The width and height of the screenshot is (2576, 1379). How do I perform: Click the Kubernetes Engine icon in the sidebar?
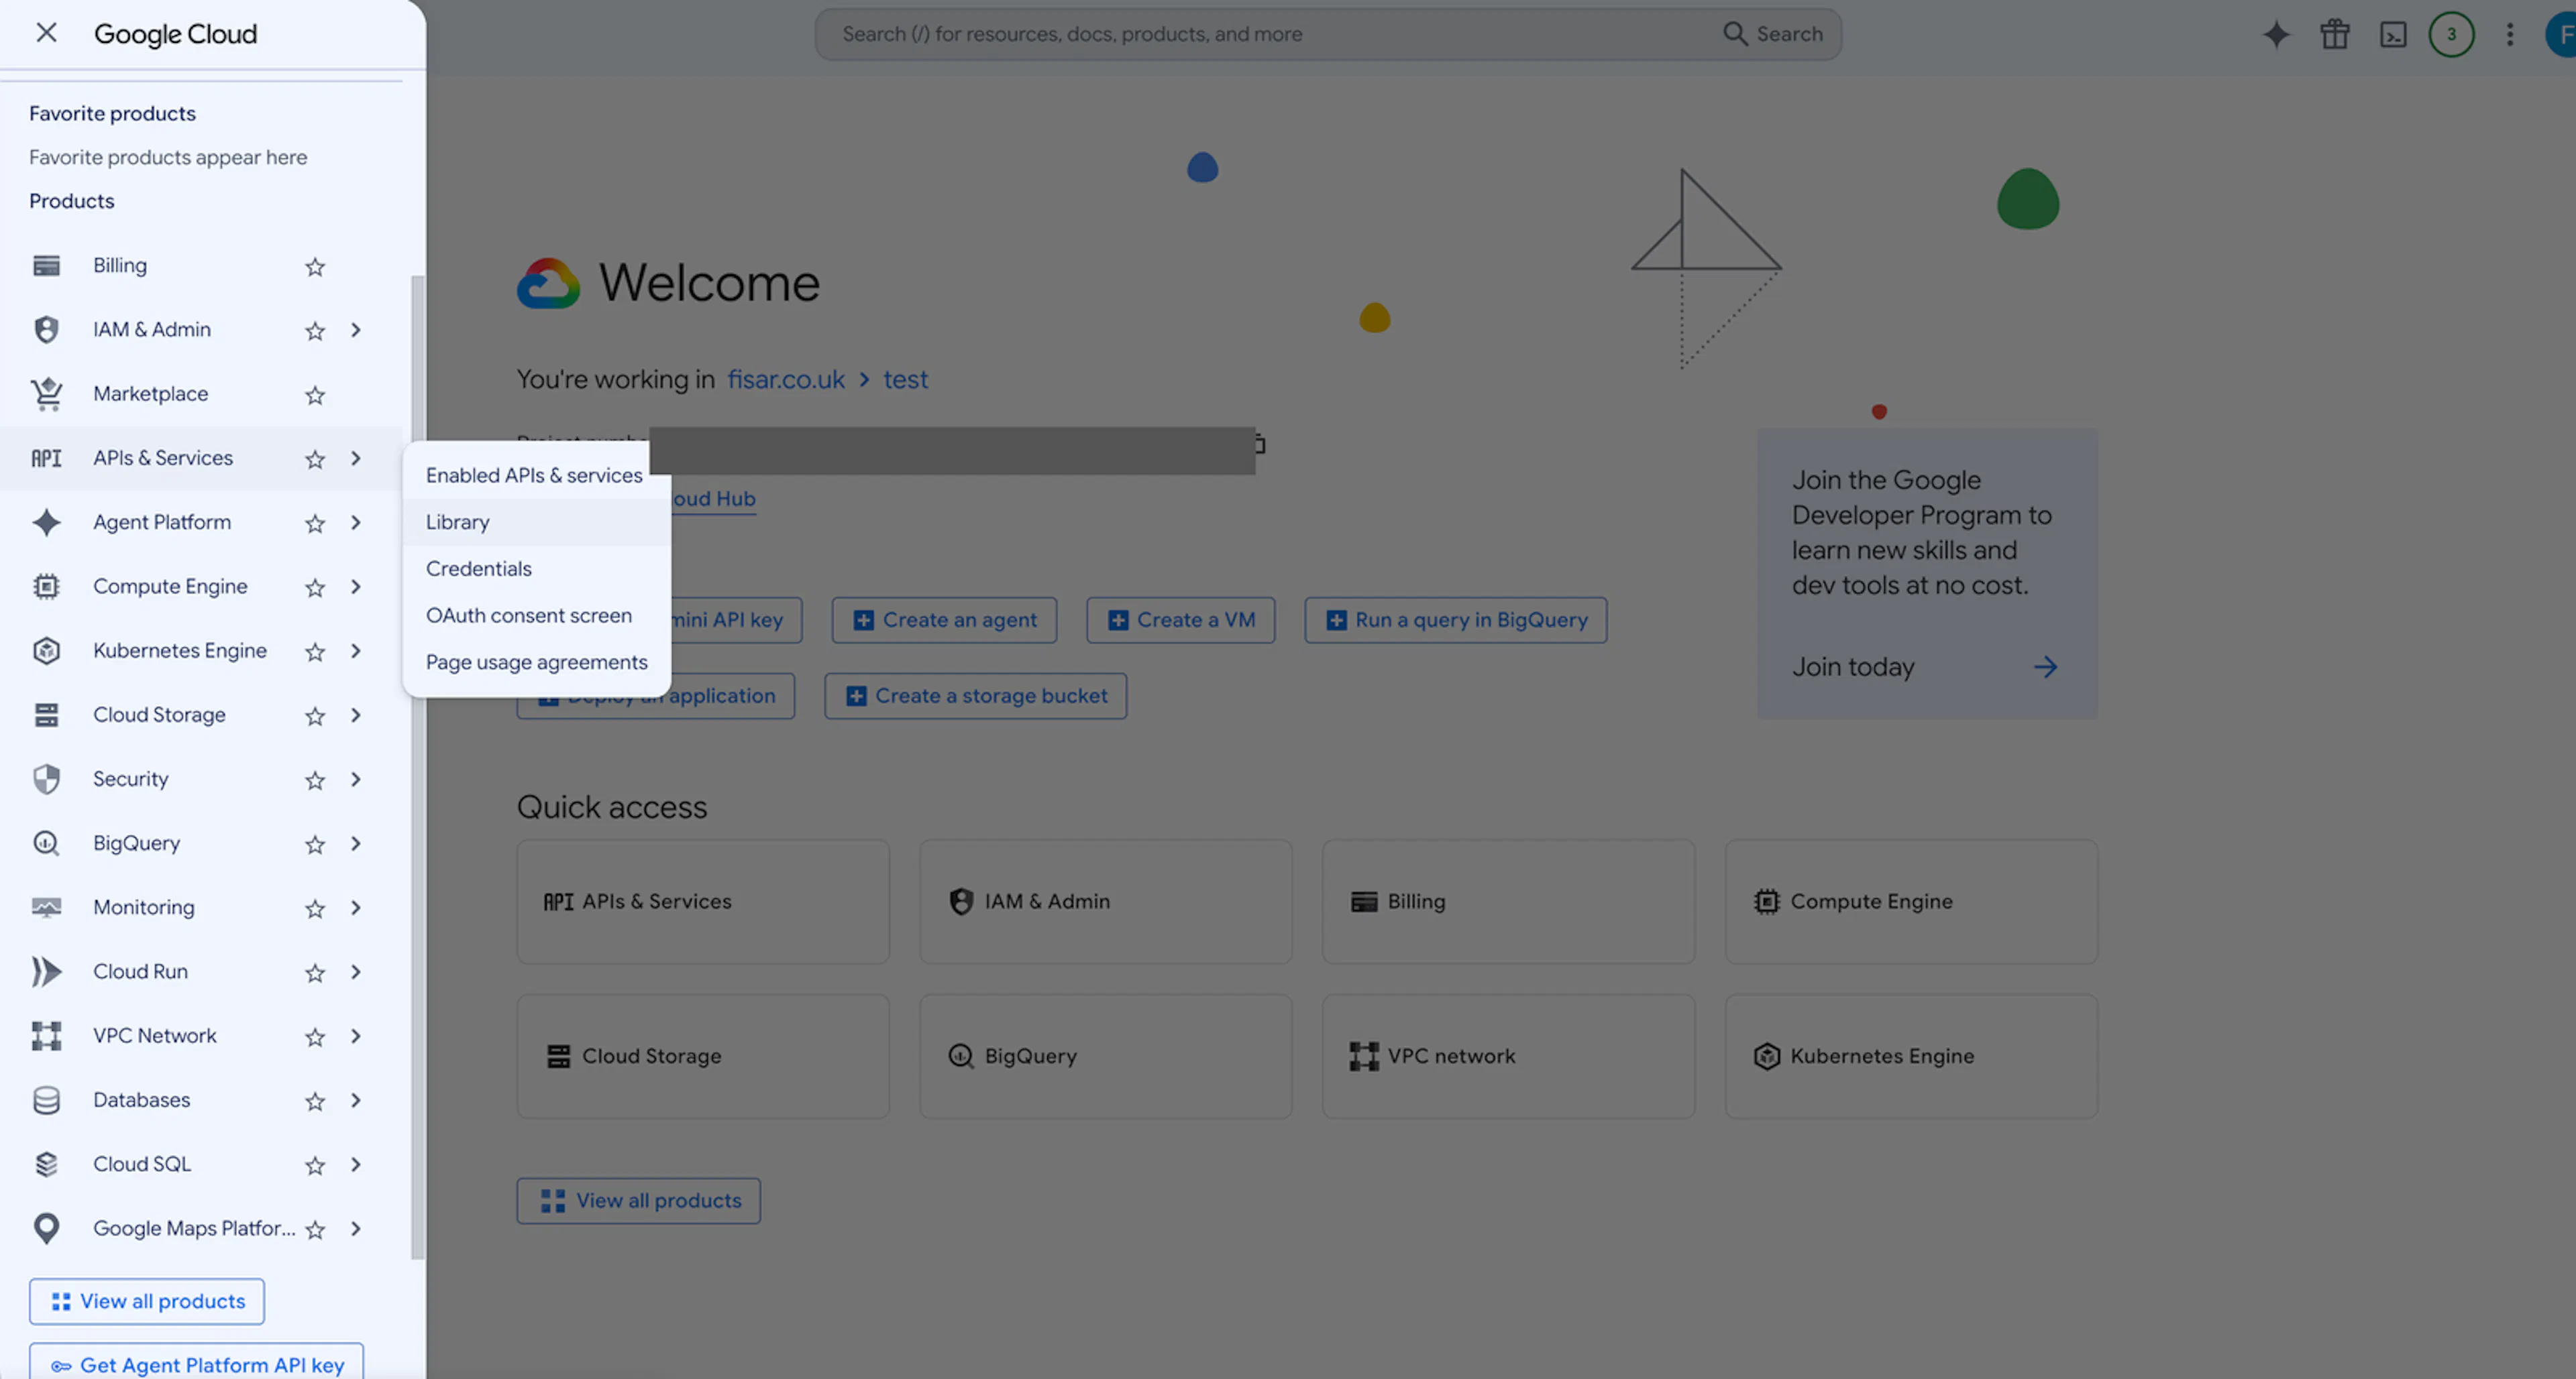click(x=46, y=650)
